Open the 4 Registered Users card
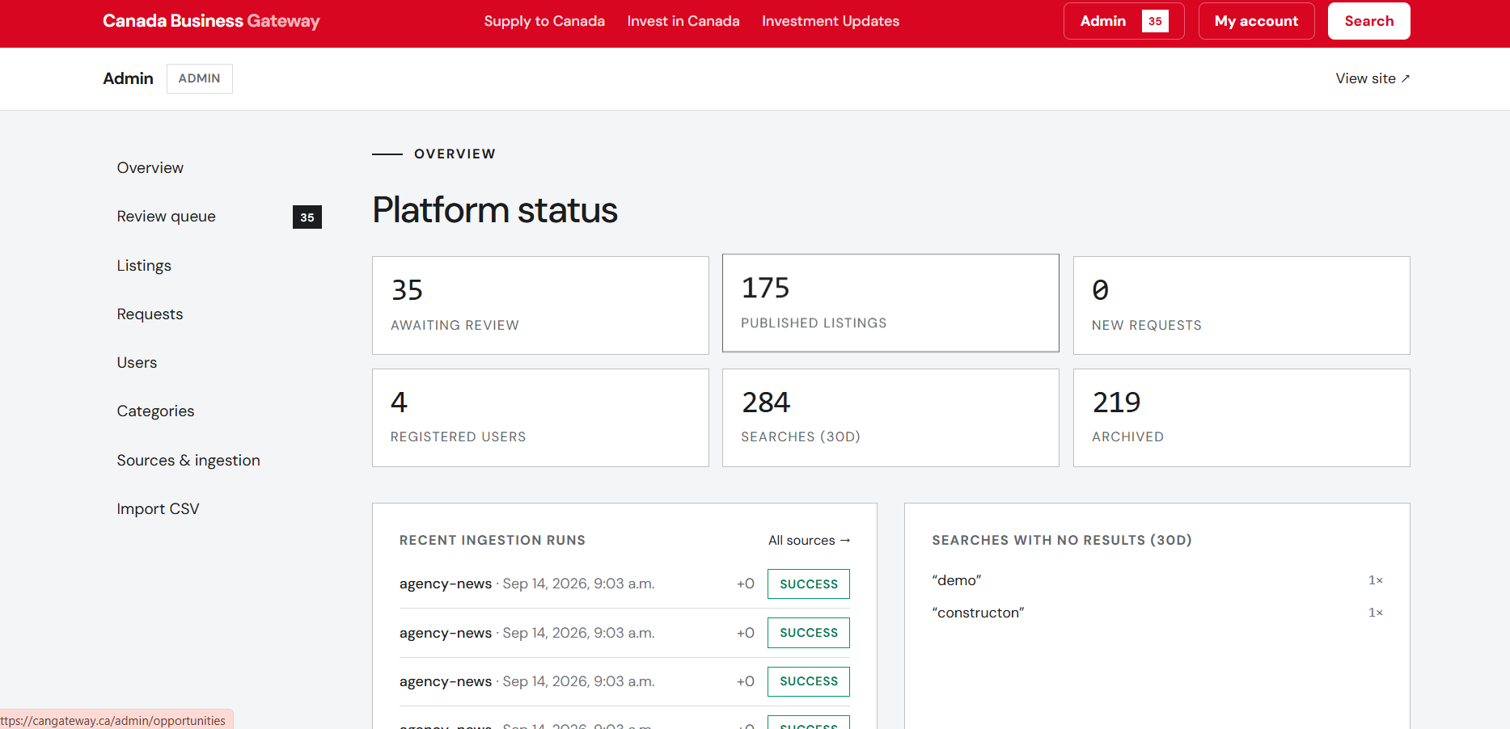The height and width of the screenshot is (729, 1510). pos(540,418)
